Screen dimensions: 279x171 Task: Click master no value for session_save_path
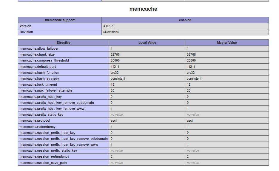pyautogui.click(x=193, y=163)
